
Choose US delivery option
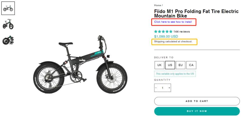point(169,65)
